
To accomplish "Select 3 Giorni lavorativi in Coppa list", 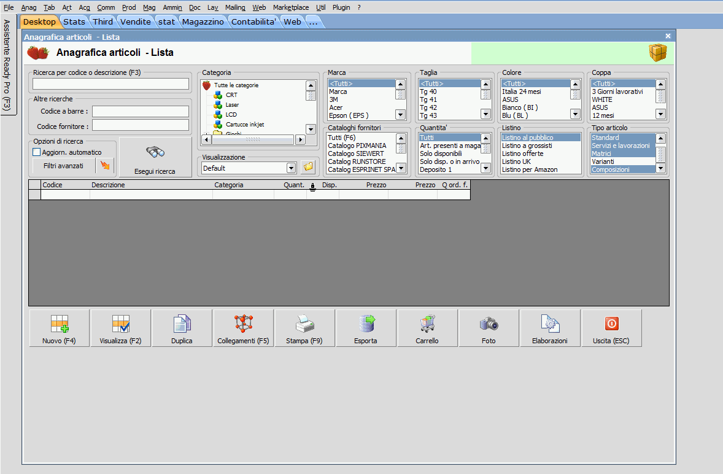I will (x=623, y=91).
